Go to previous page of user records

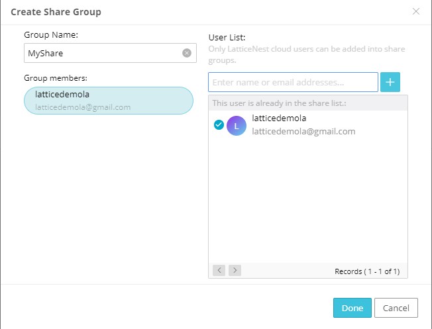[219, 270]
